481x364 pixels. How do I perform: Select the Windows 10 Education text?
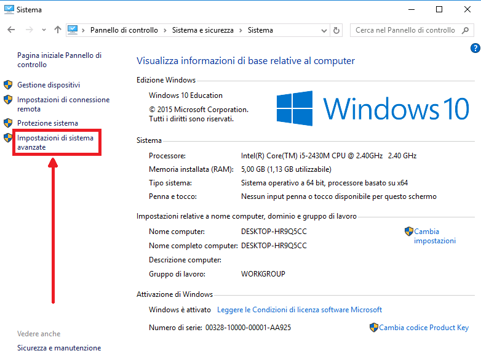[186, 95]
